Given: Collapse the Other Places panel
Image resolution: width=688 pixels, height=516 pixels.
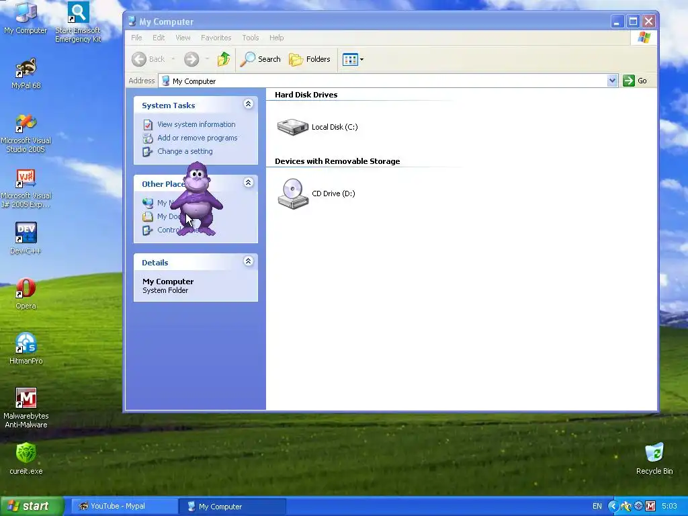Looking at the screenshot, I should pyautogui.click(x=248, y=183).
